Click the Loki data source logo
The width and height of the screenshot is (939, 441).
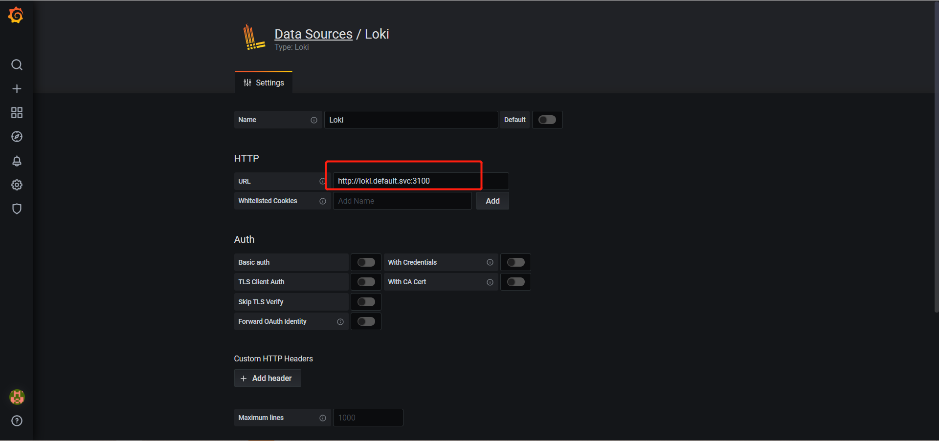254,37
